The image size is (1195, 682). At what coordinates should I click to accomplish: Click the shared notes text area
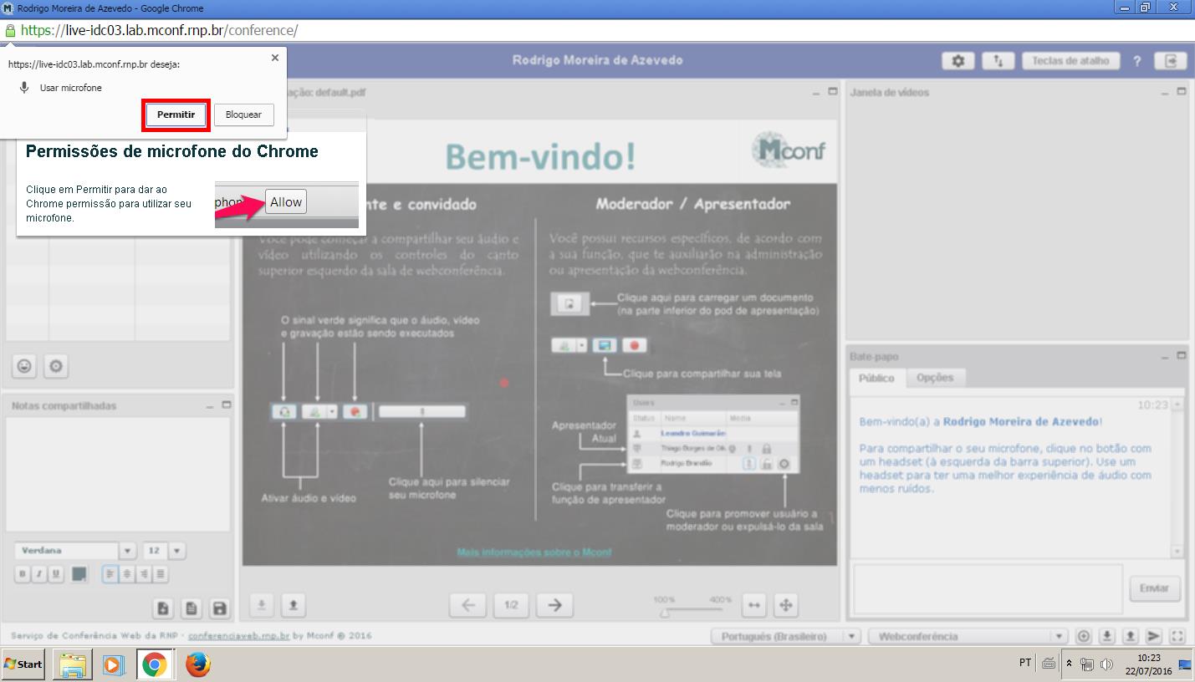118,474
